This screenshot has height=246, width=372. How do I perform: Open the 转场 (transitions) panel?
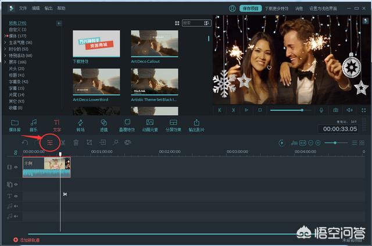(80, 124)
